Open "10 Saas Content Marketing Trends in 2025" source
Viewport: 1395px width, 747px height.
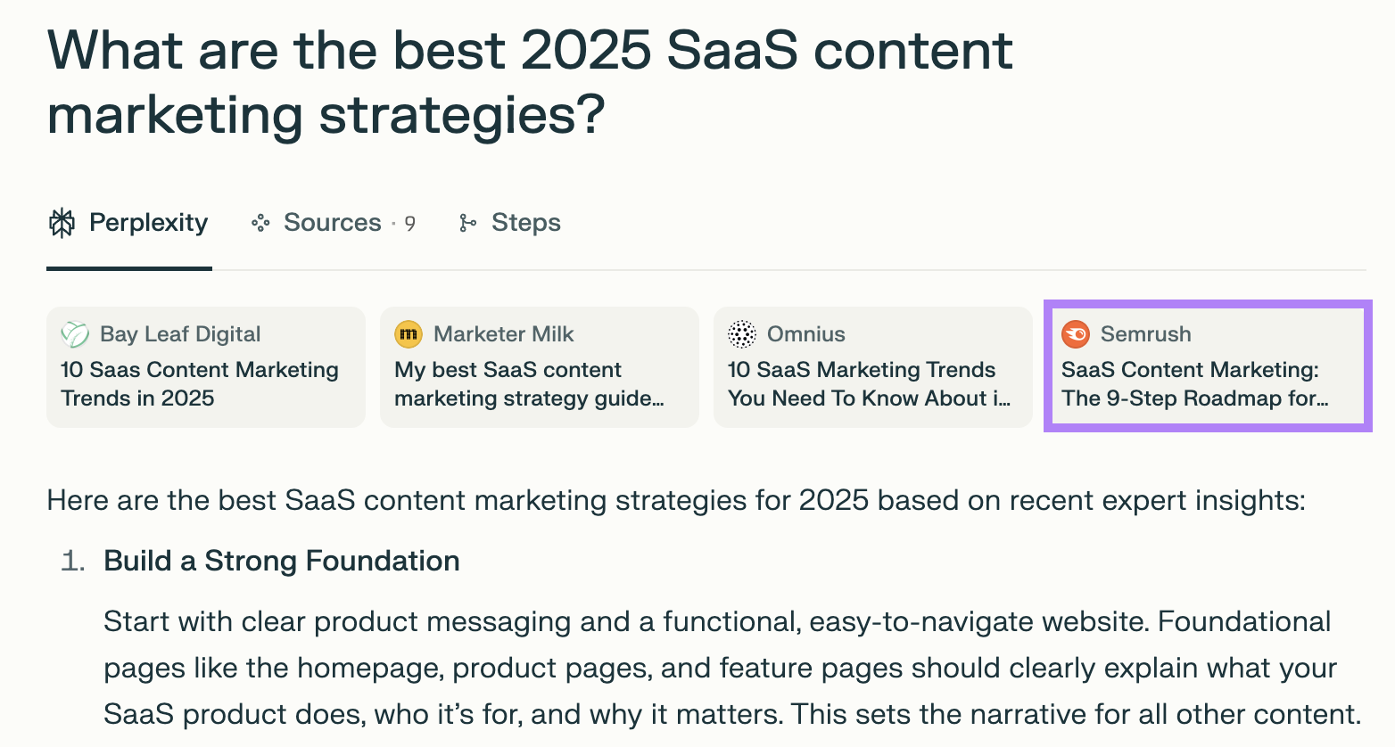coord(200,384)
